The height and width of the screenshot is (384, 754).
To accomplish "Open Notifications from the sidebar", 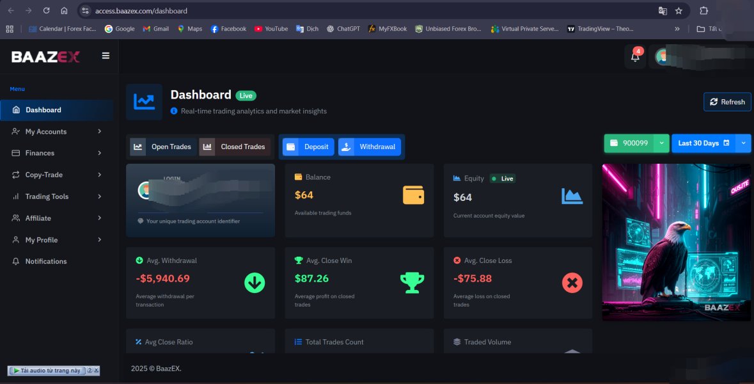I will [45, 262].
